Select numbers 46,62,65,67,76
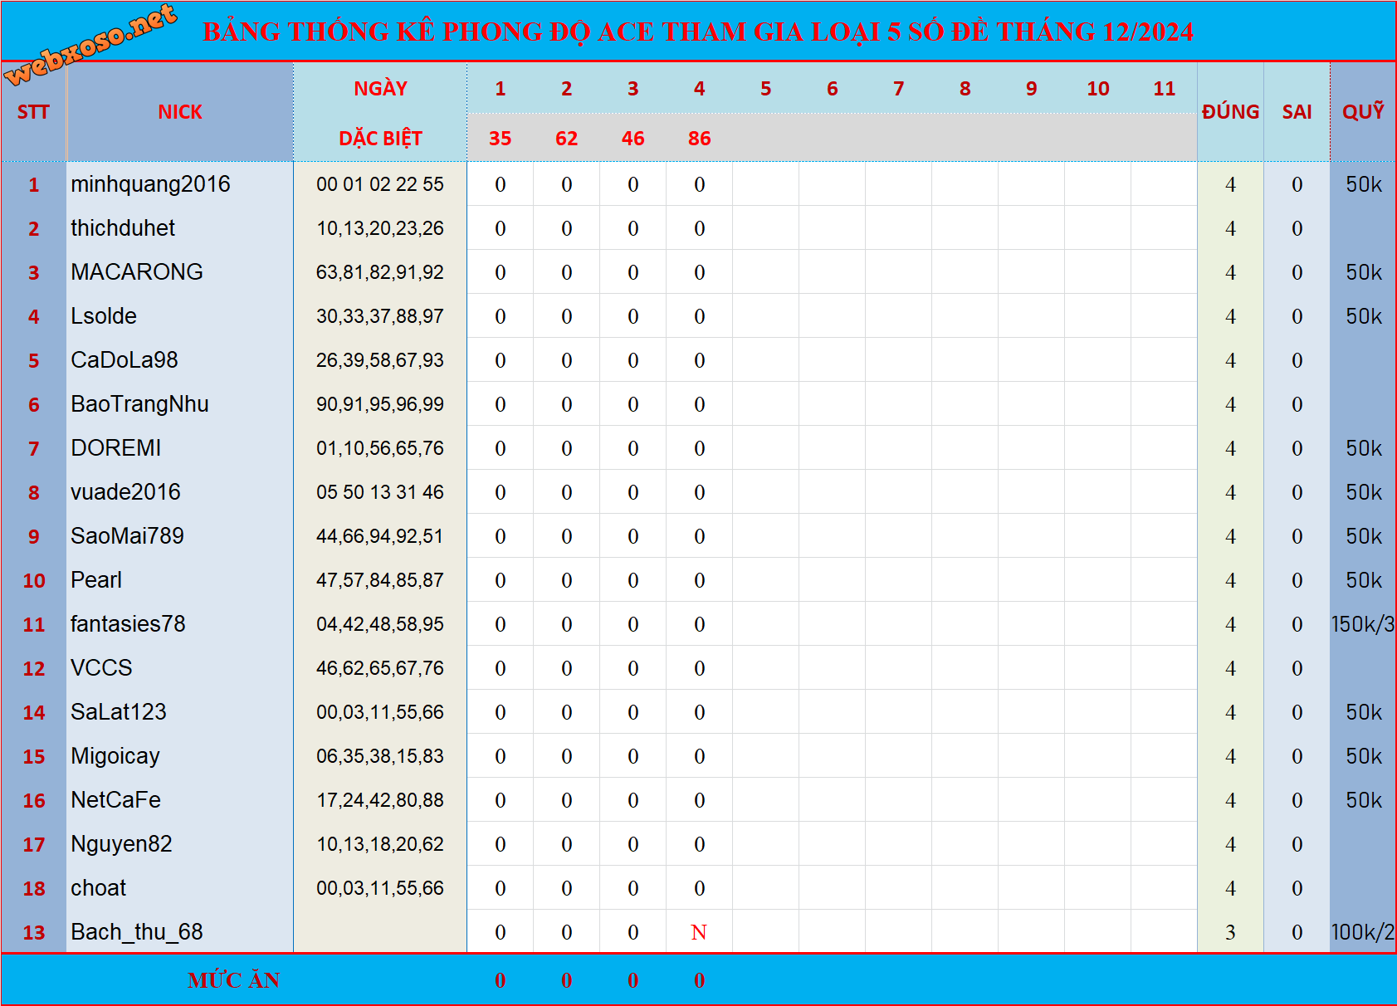 point(380,668)
